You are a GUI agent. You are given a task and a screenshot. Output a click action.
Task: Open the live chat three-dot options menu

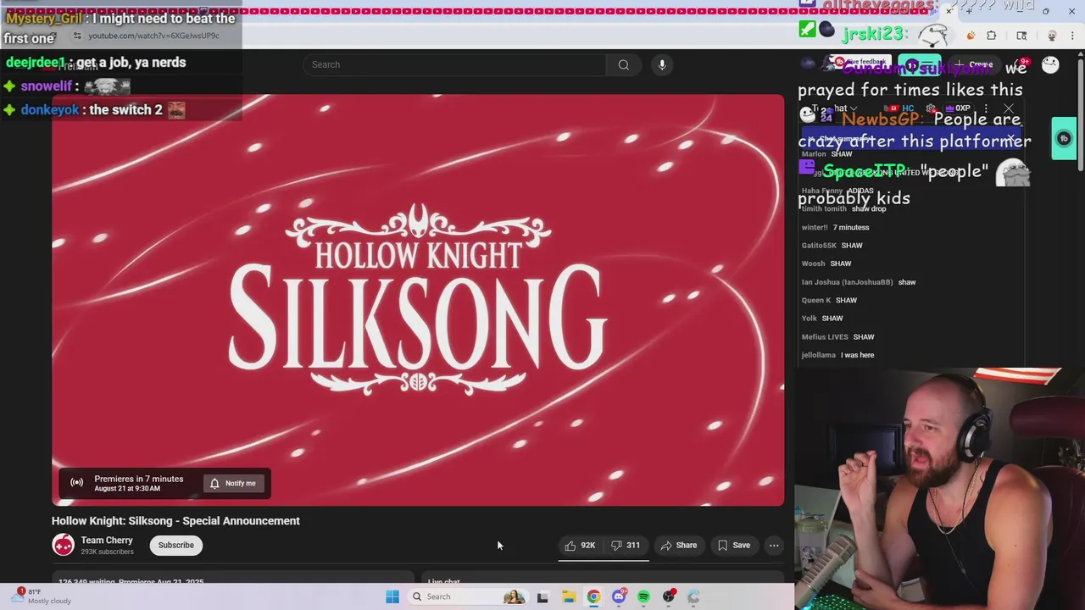(x=986, y=108)
